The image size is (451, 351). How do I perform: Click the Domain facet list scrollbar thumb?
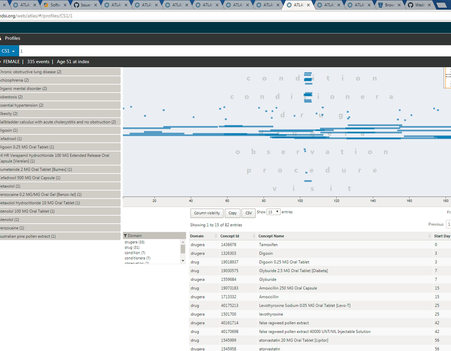(x=183, y=249)
